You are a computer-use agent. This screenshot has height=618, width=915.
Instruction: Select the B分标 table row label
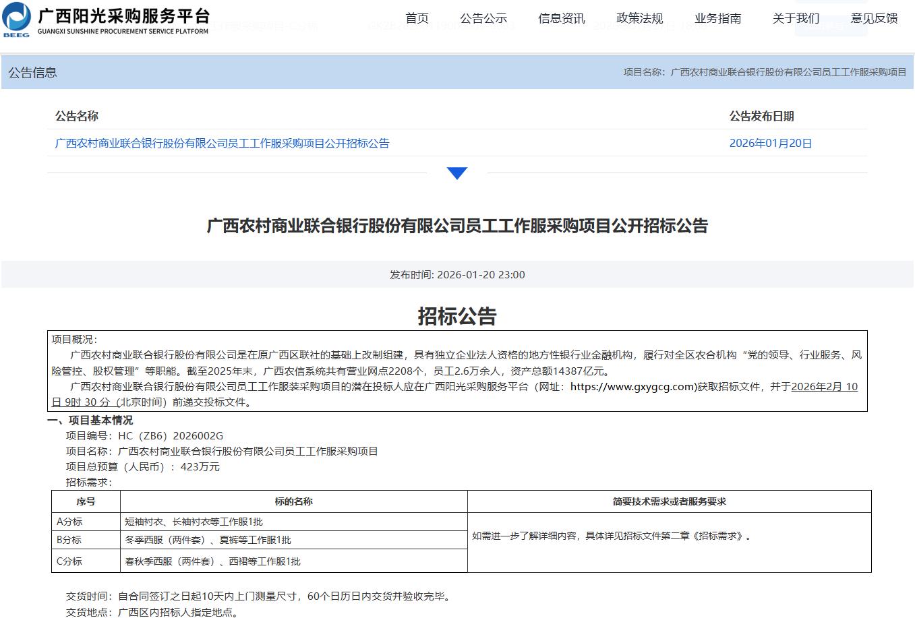[69, 540]
